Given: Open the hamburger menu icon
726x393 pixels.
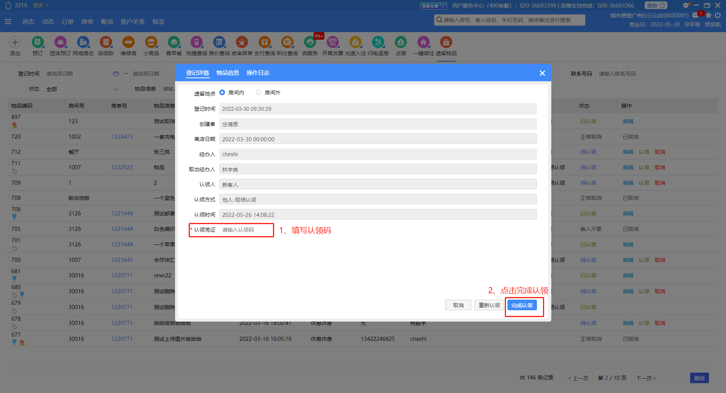Looking at the screenshot, I should point(8,22).
